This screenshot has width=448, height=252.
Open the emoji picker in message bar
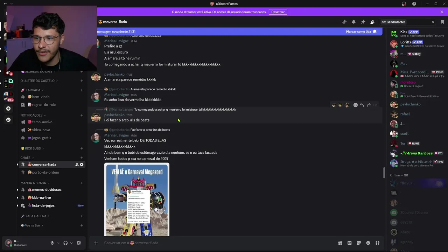368,243
